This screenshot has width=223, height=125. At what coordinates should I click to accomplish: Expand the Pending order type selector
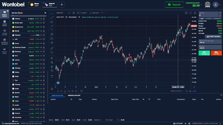click(x=210, y=47)
